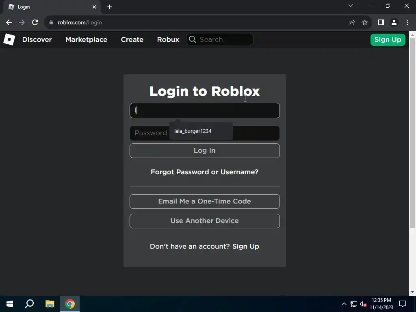The height and width of the screenshot is (312, 416).
Task: Click the Log In button
Action: pyautogui.click(x=205, y=151)
